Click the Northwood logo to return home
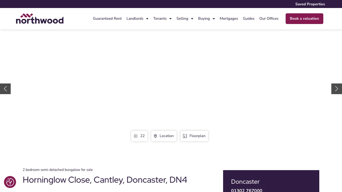Image resolution: width=342 pixels, height=192 pixels. pyautogui.click(x=40, y=18)
